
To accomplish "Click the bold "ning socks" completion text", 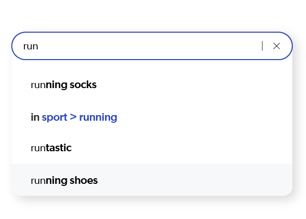I will (71, 85).
